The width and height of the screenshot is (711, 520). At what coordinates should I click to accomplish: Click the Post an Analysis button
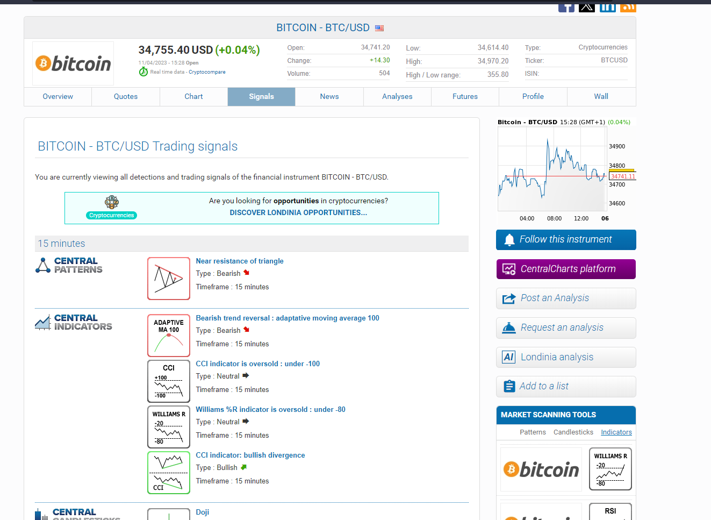click(x=566, y=298)
